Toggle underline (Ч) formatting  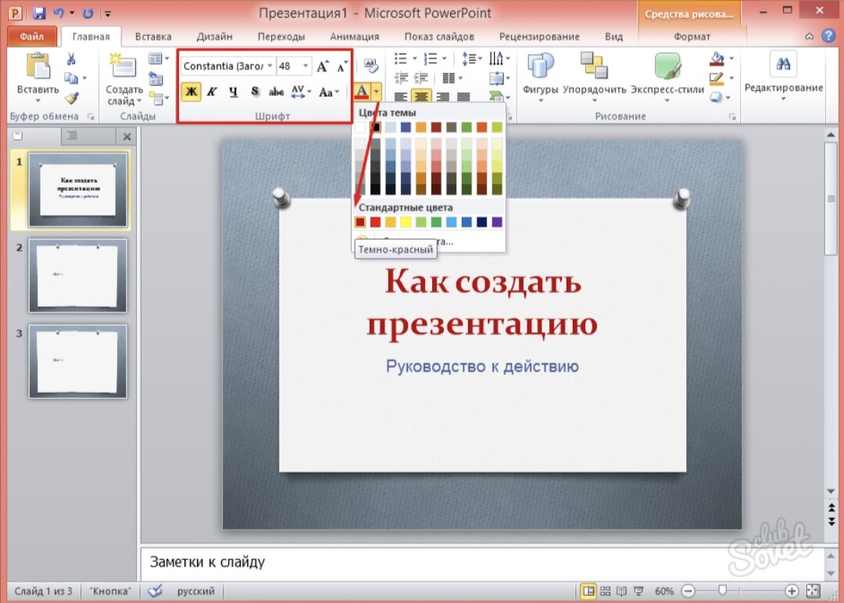pos(233,92)
